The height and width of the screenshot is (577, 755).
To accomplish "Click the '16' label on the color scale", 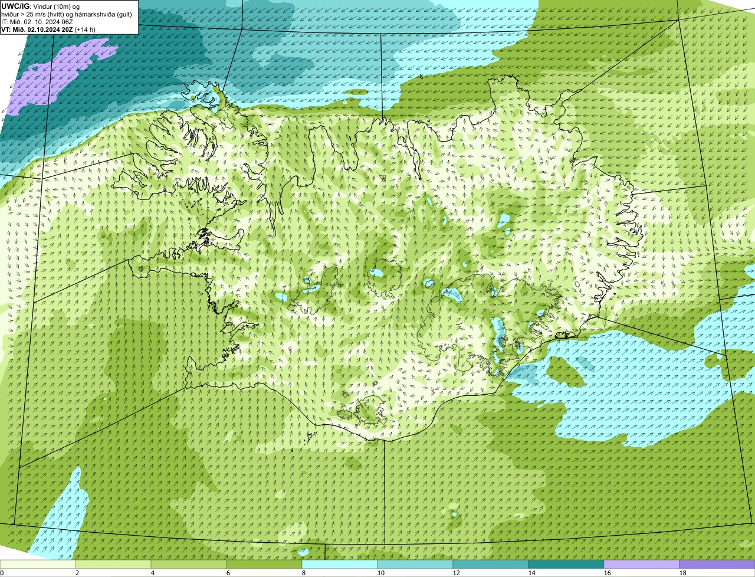I will [608, 573].
